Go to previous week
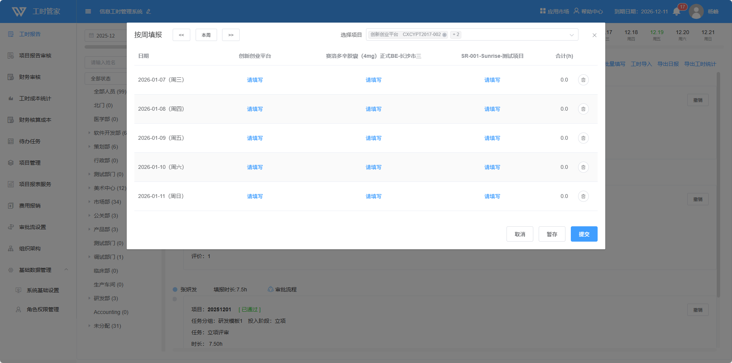 (181, 35)
